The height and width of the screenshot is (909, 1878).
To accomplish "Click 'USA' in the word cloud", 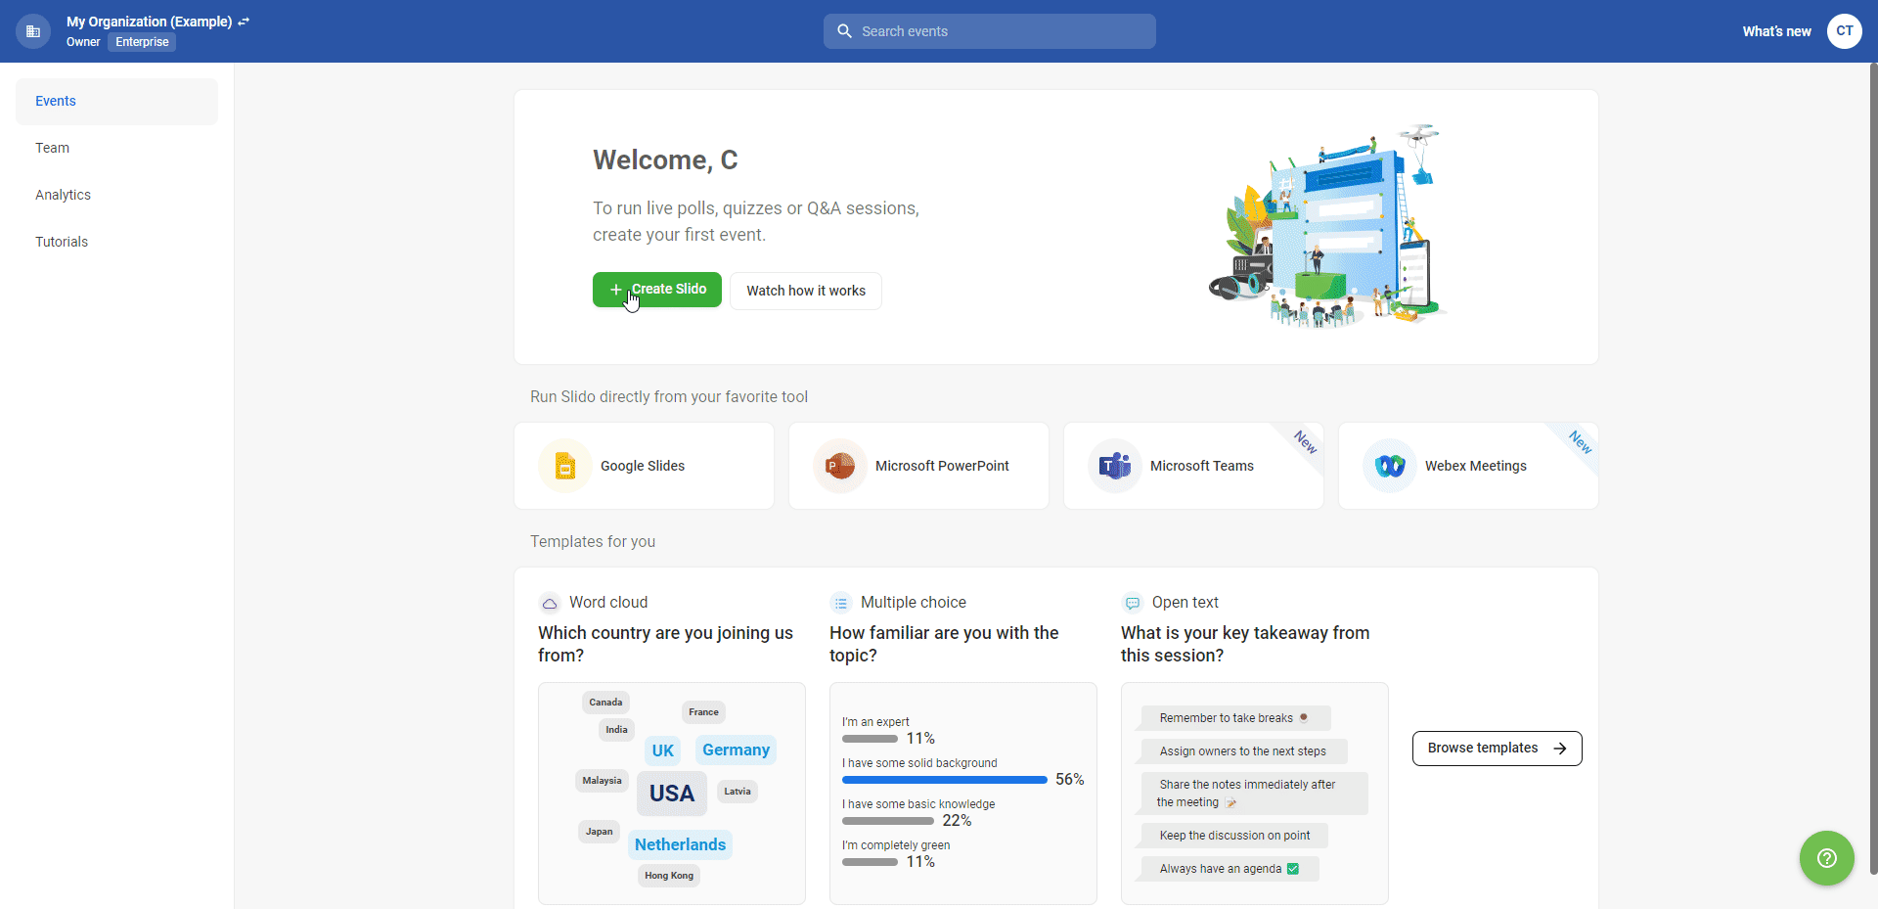I will [x=672, y=794].
